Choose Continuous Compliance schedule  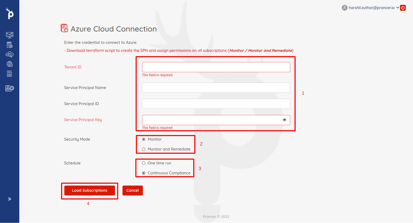[x=144, y=173]
